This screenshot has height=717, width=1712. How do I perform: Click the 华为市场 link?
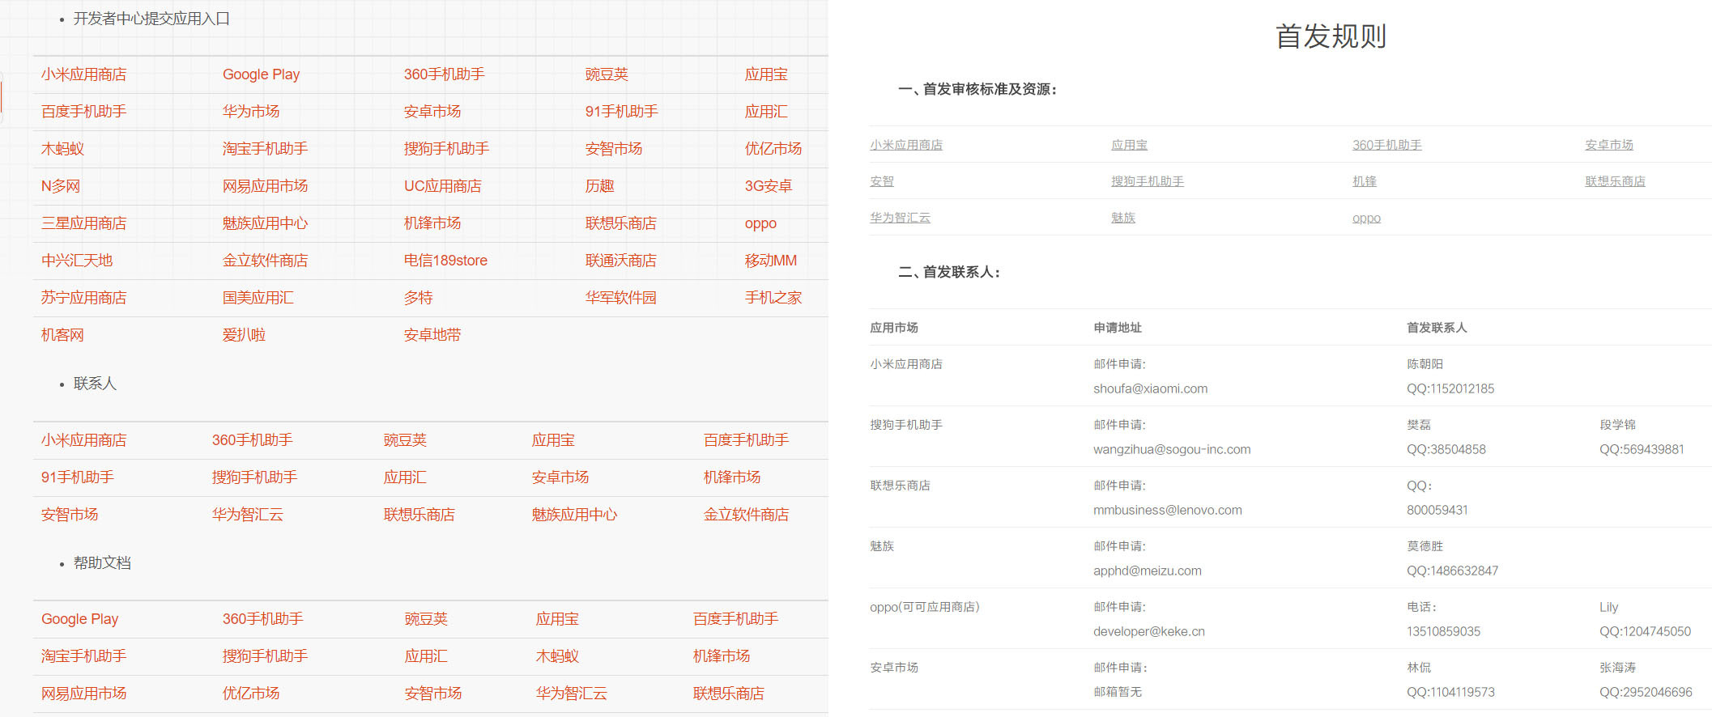pos(251,112)
